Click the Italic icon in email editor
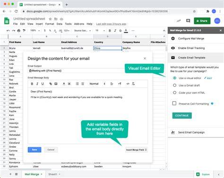Image resolution: width=224 pixels, height=178 pixels. [37, 84]
